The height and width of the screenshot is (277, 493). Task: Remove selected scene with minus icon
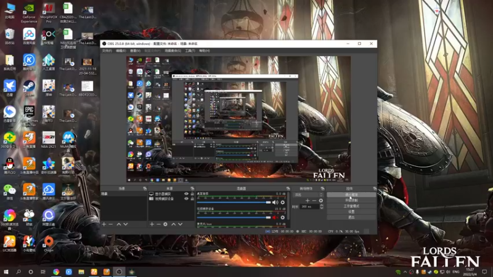pyautogui.click(x=111, y=224)
